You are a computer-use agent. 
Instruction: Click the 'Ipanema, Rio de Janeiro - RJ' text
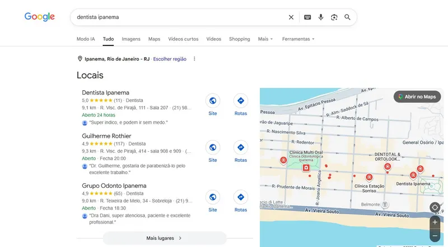[x=117, y=59]
